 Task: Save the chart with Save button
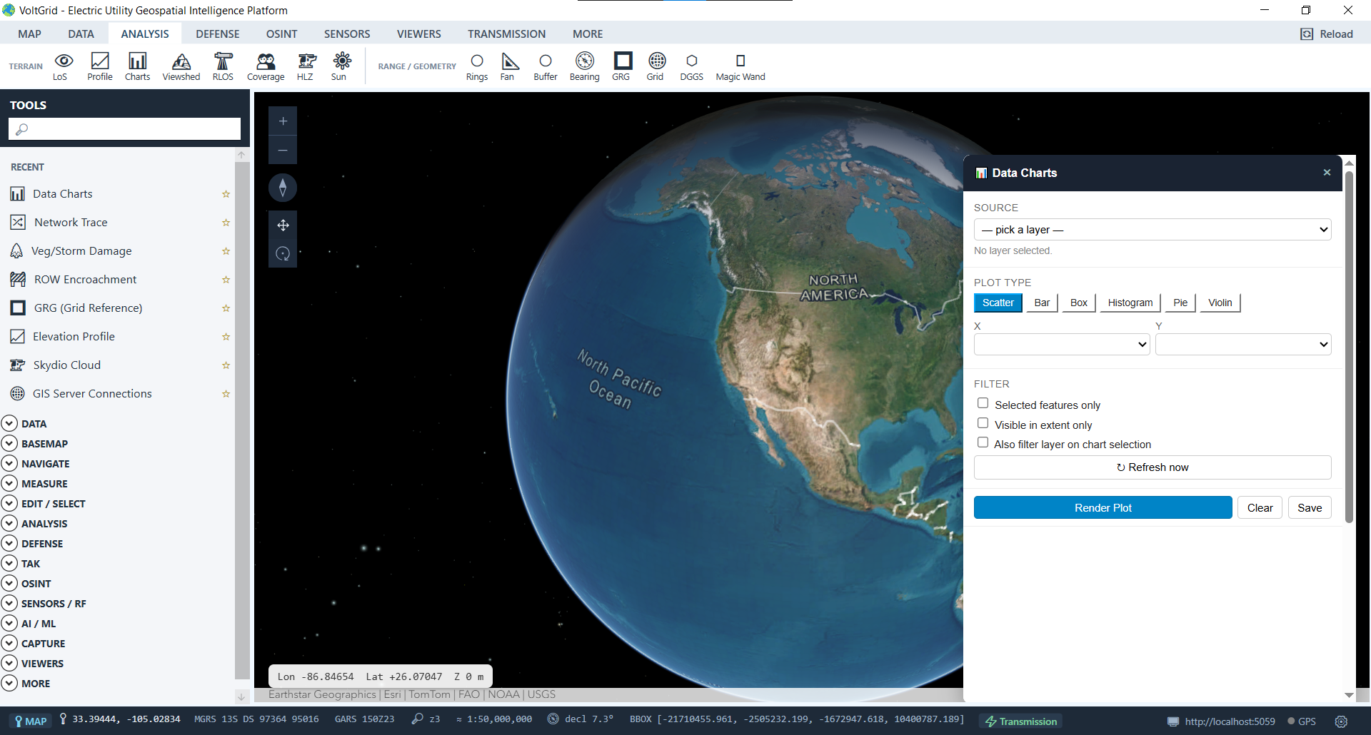click(1310, 507)
